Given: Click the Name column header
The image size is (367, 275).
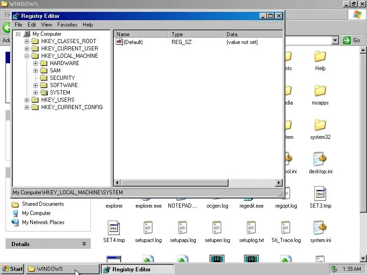Looking at the screenshot, I should click(x=141, y=34).
